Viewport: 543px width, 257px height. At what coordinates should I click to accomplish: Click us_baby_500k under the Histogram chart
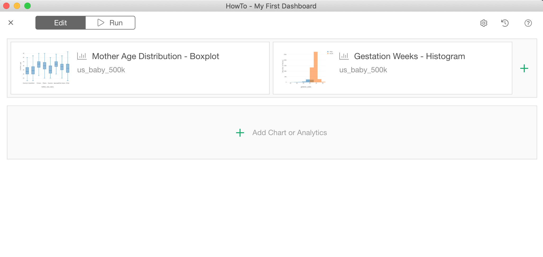tap(363, 70)
